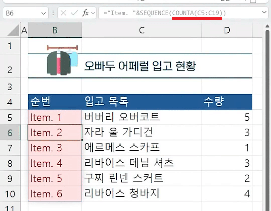Select row 8 header
This screenshot has width=271, height=211.
point(10,163)
